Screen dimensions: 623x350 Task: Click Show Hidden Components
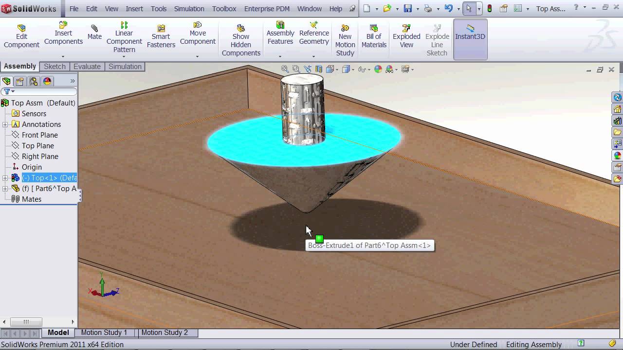pos(241,40)
